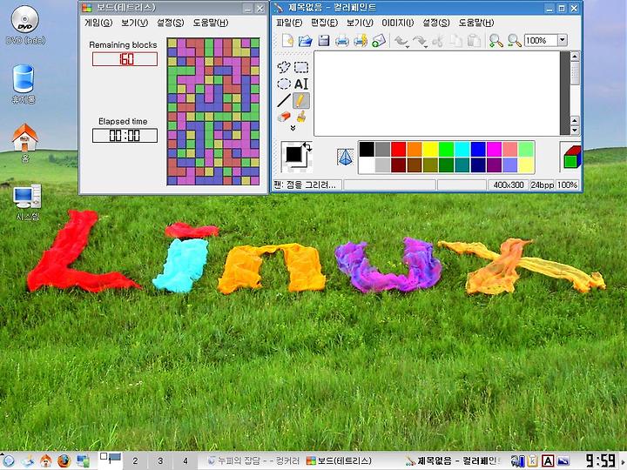Select the Line tool
This screenshot has width=627, height=470.
coord(284,101)
